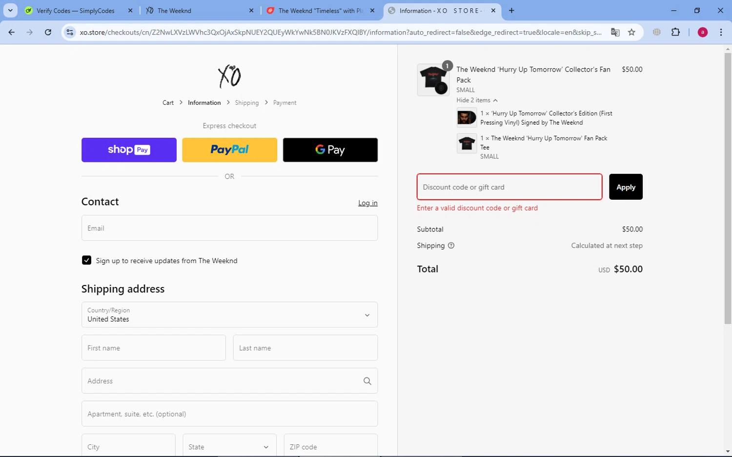The image size is (732, 457).
Task: Click the Log in link
Action: 368,203
